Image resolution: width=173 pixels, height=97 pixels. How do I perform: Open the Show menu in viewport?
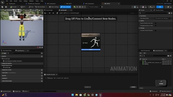[21, 11]
